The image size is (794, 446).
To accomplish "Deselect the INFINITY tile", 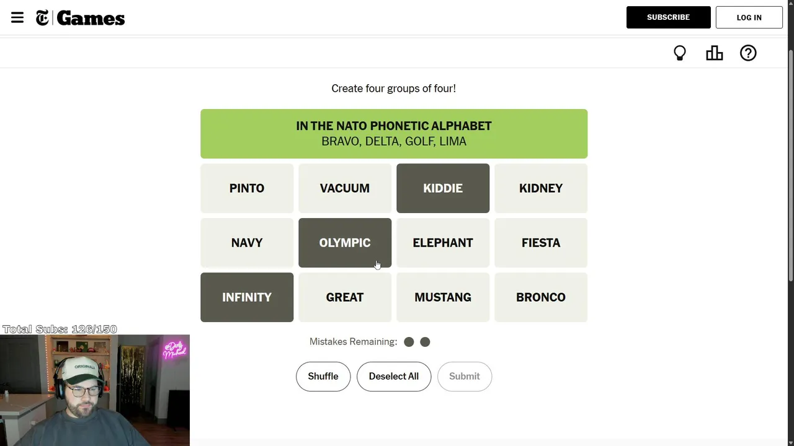I will click(x=247, y=297).
